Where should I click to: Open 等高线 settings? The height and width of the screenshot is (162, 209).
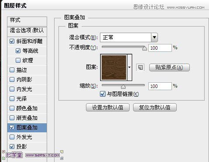pyautogui.click(x=30, y=51)
